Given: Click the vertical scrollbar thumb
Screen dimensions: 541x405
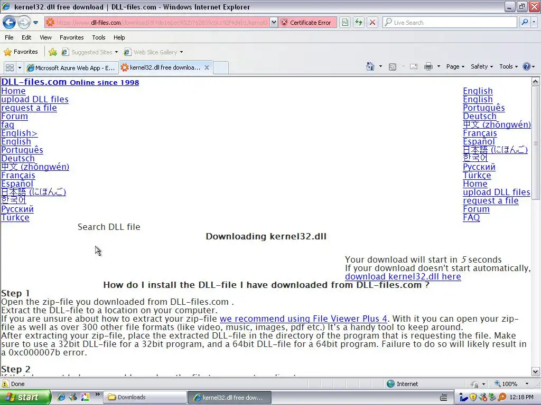Looking at the screenshot, I should tap(536, 142).
